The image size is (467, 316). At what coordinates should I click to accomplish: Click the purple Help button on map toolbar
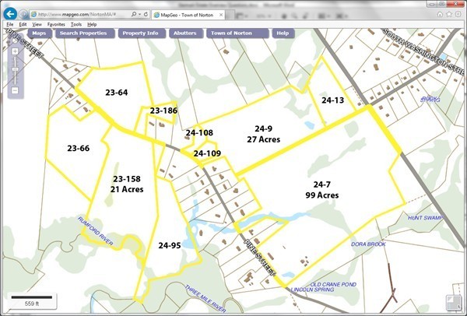point(283,33)
